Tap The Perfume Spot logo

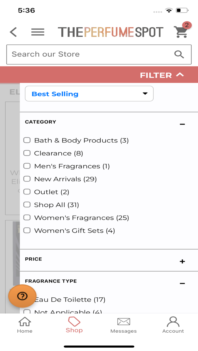click(x=110, y=31)
